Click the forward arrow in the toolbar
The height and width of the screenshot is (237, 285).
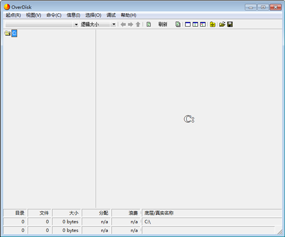(x=131, y=24)
